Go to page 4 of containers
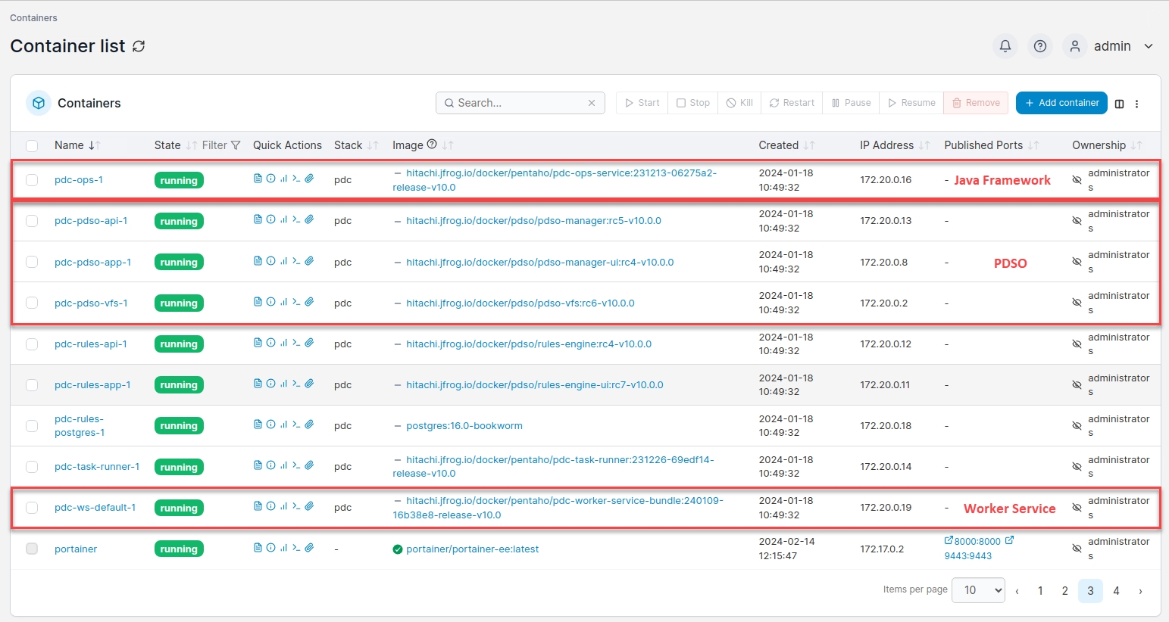1169x622 pixels. pos(1116,591)
